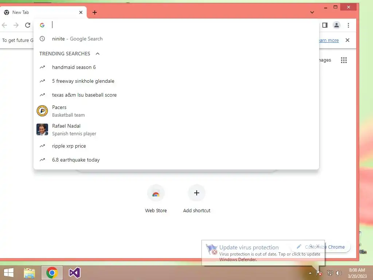This screenshot has width=373, height=280.
Task: Click the volume speaker tray icon
Action: (x=339, y=273)
